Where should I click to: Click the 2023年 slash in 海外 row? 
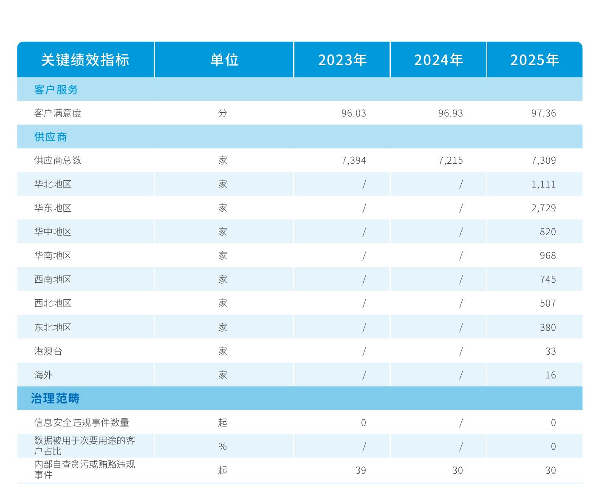[x=364, y=375]
